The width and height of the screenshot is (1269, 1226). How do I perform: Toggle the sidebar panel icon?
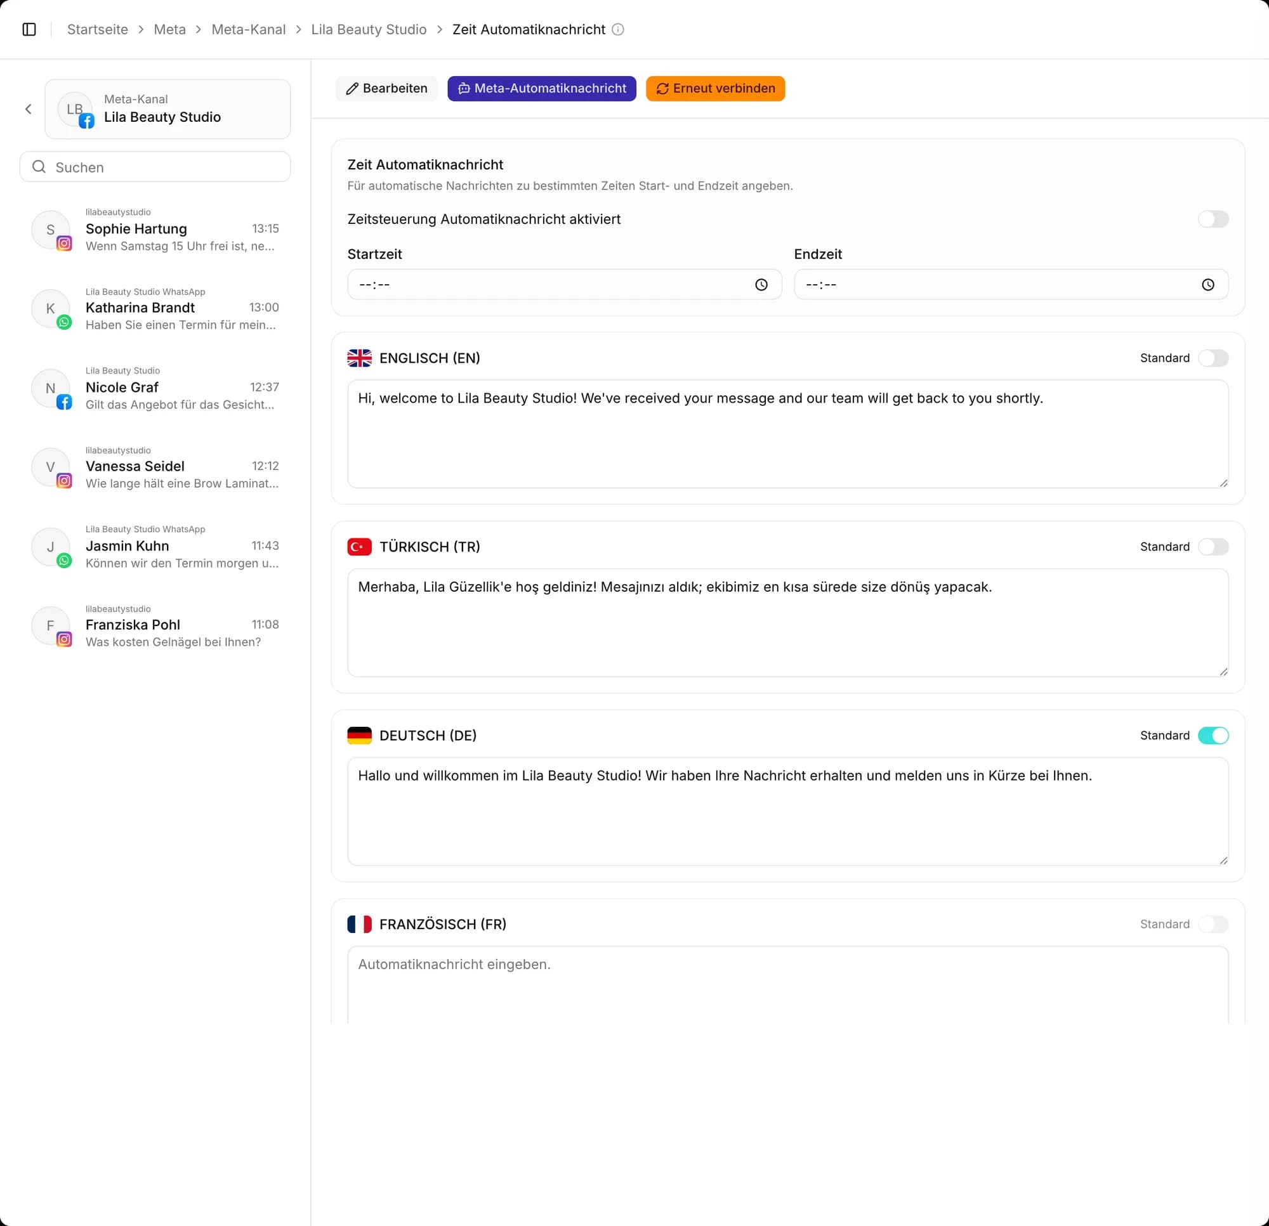coord(29,29)
